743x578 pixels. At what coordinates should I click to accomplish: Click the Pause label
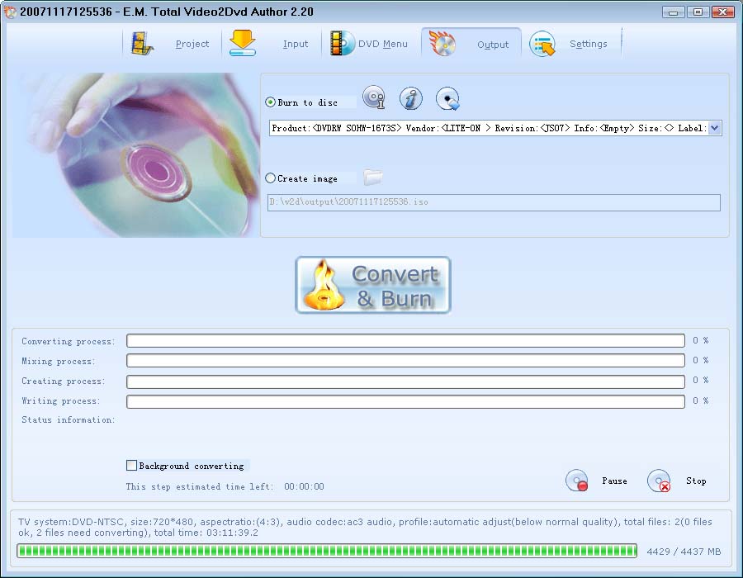pos(614,481)
